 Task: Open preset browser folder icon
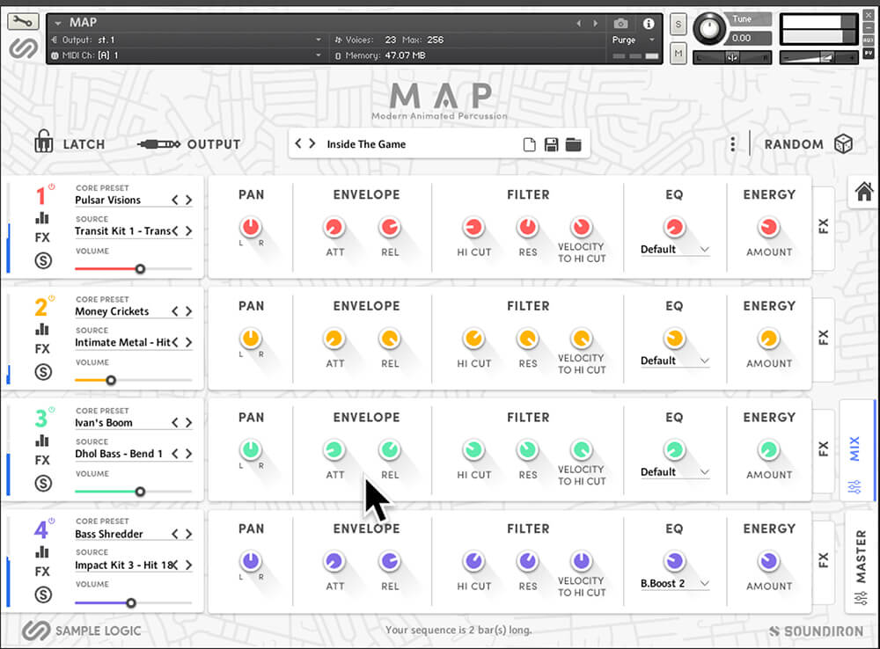(574, 144)
